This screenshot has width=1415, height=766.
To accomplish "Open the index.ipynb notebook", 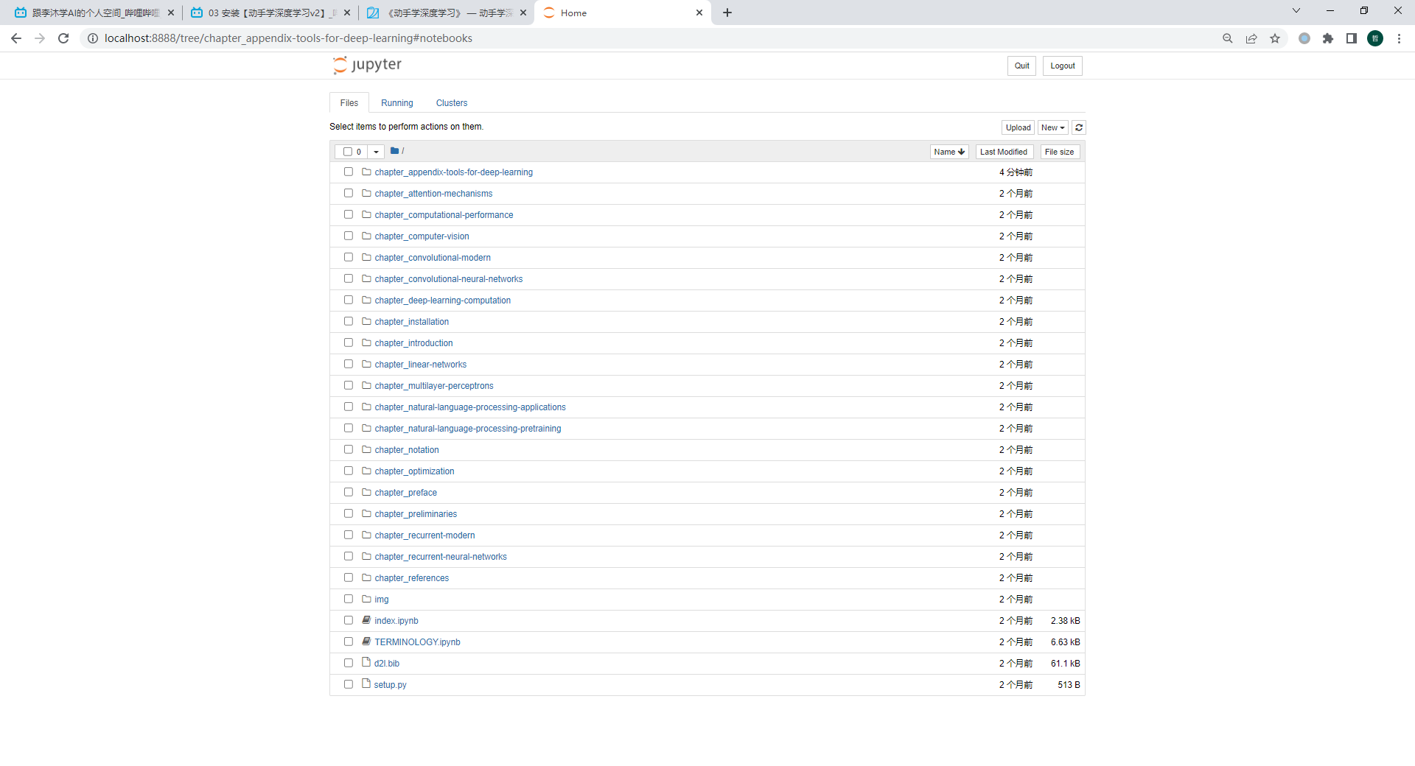I will coord(396,621).
